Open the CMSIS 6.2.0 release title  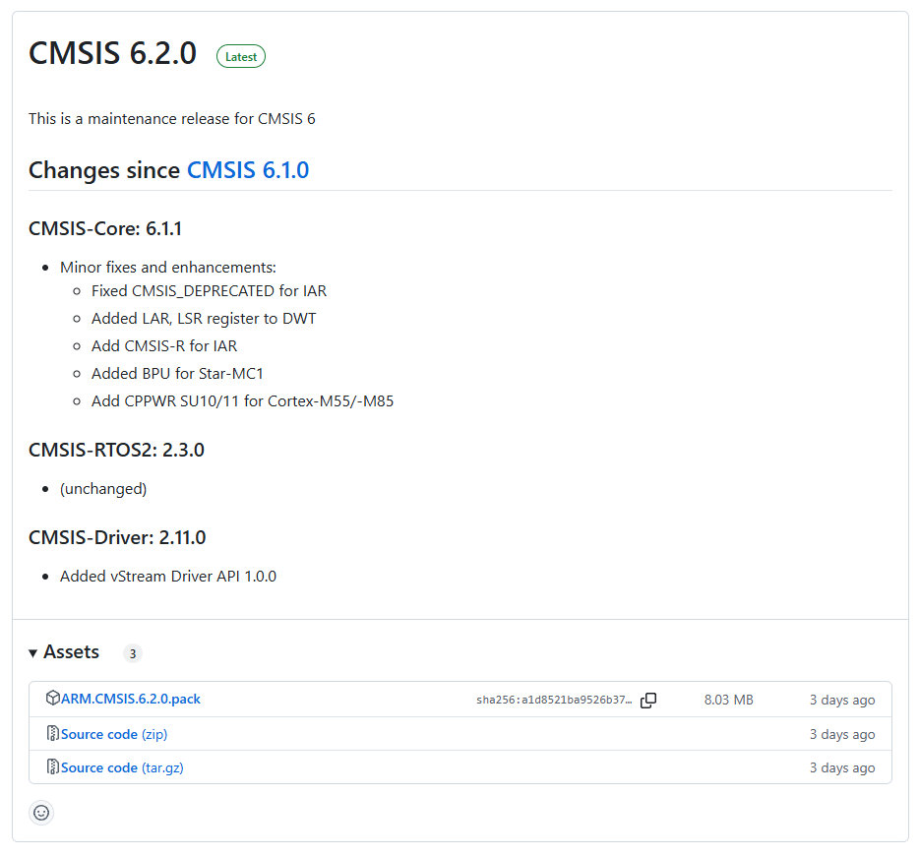pyautogui.click(x=112, y=53)
